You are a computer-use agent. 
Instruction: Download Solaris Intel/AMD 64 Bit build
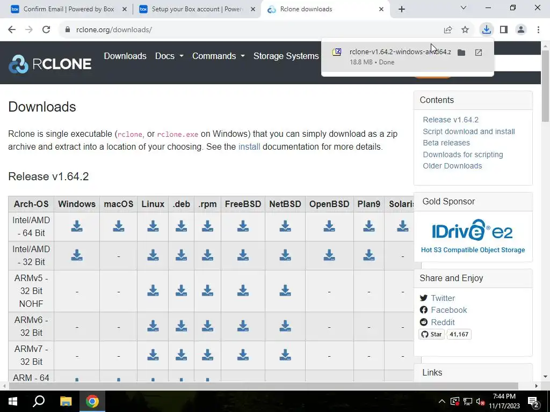click(x=403, y=226)
